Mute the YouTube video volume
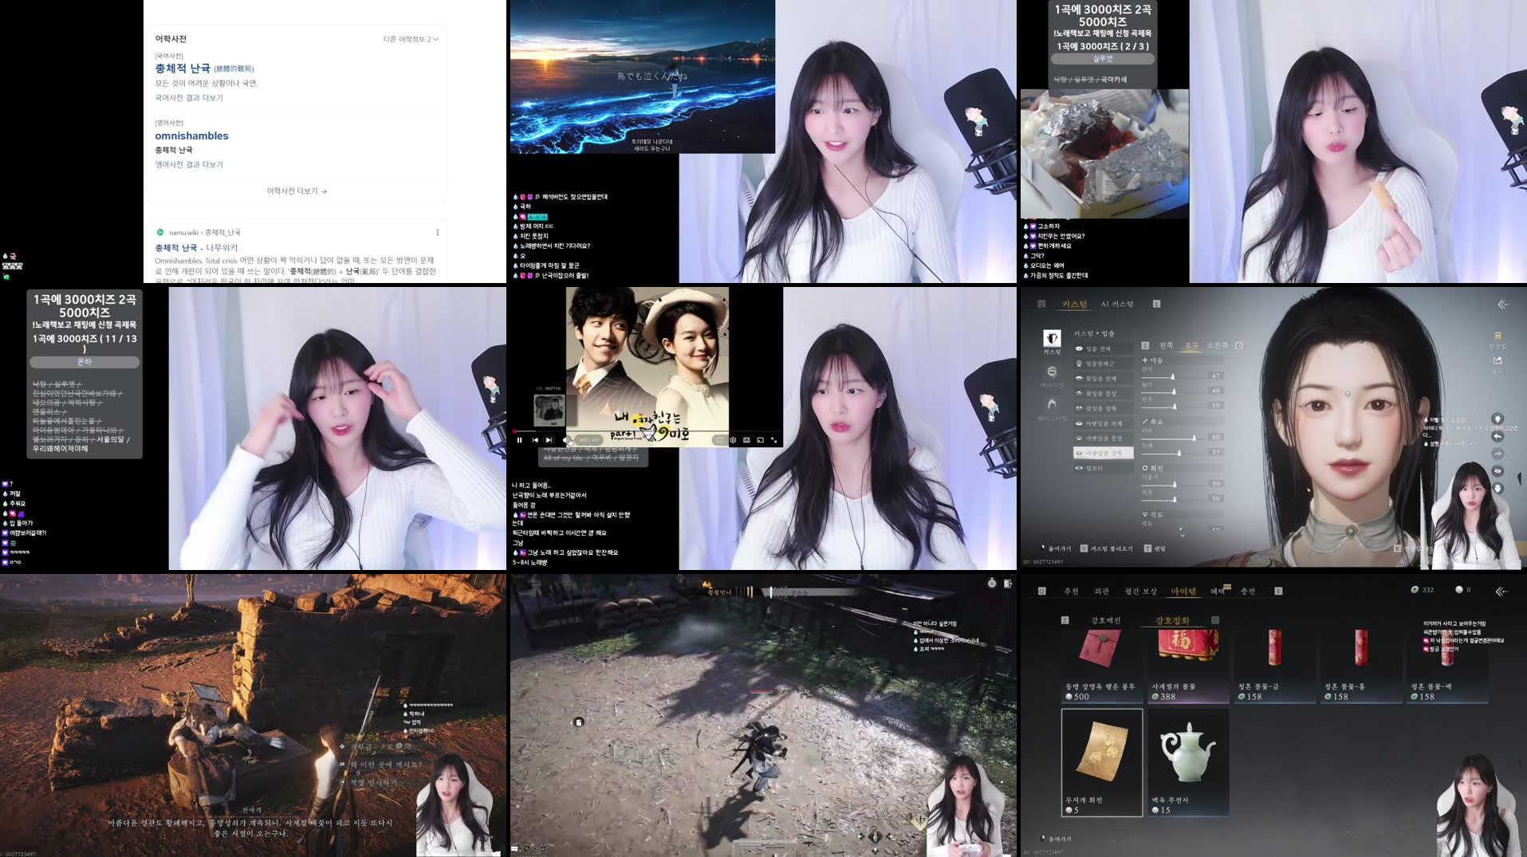The width and height of the screenshot is (1527, 857). point(566,440)
